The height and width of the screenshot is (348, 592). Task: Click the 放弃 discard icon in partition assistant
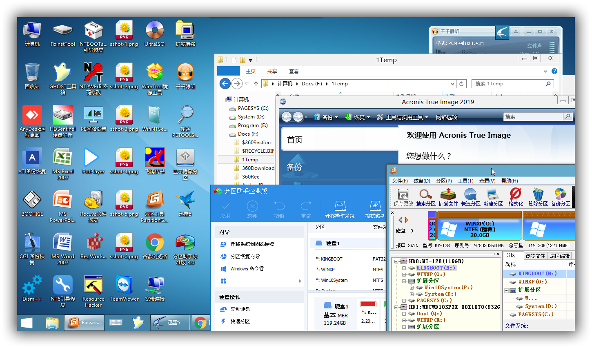[252, 210]
